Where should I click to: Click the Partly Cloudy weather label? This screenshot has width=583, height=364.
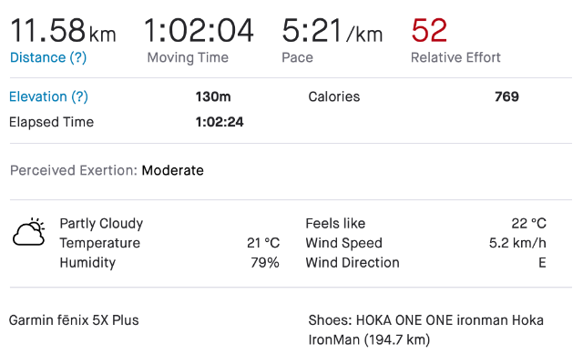(101, 223)
